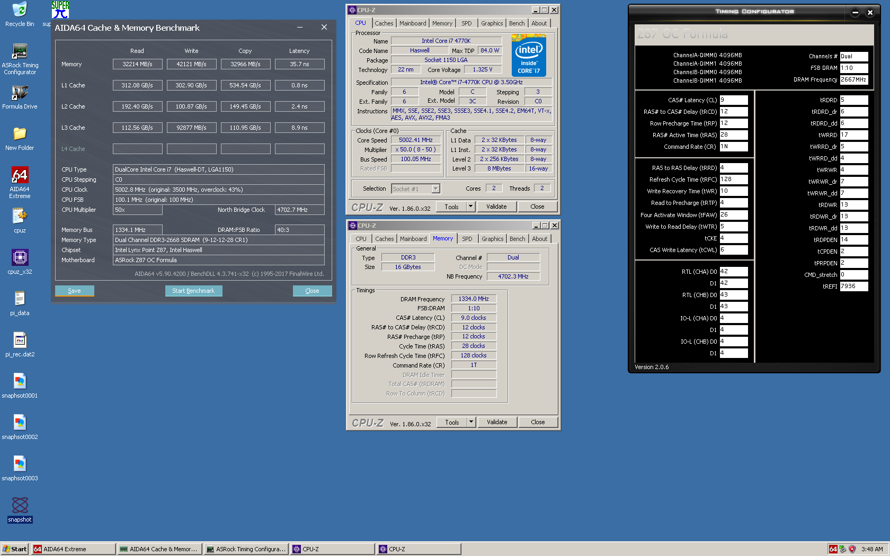
Task: Click CAS# Latency (CL) field in Timing Configurator
Action: pyautogui.click(x=734, y=100)
